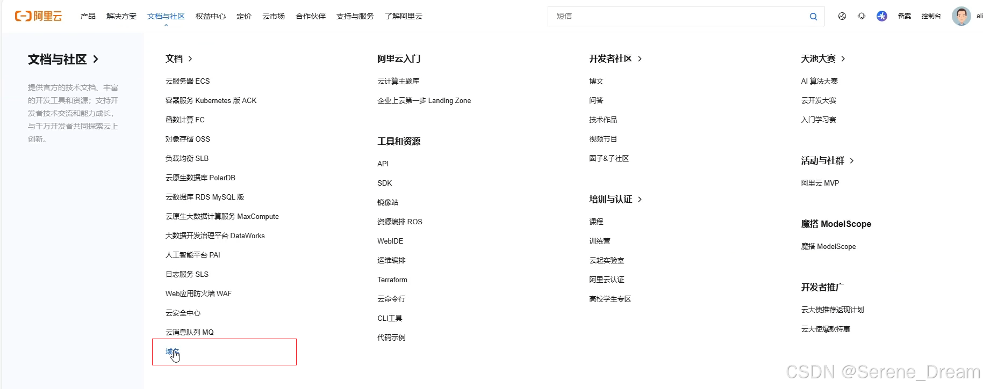Open the 定价 menu
983x389 pixels.
click(244, 16)
